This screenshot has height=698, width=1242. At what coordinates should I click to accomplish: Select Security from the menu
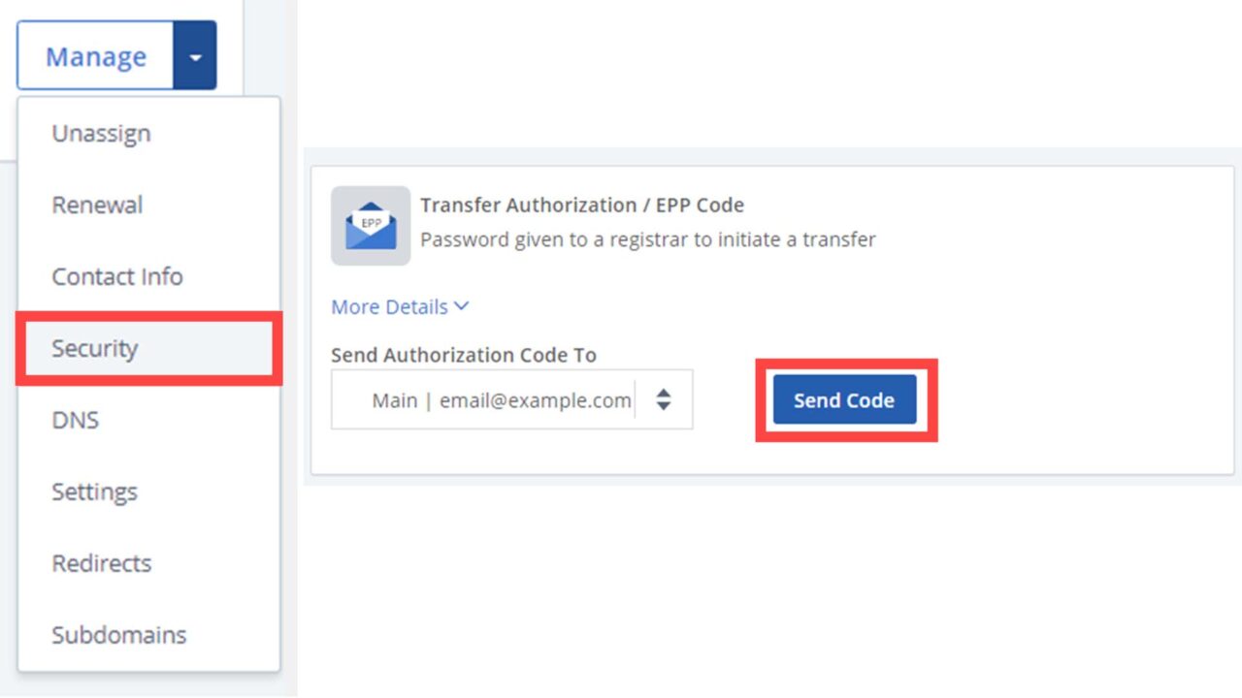pos(93,348)
